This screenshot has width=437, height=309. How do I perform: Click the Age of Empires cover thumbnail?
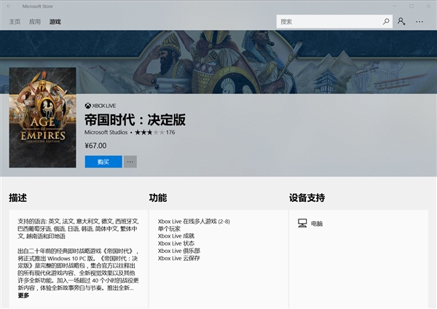[x=42, y=117]
